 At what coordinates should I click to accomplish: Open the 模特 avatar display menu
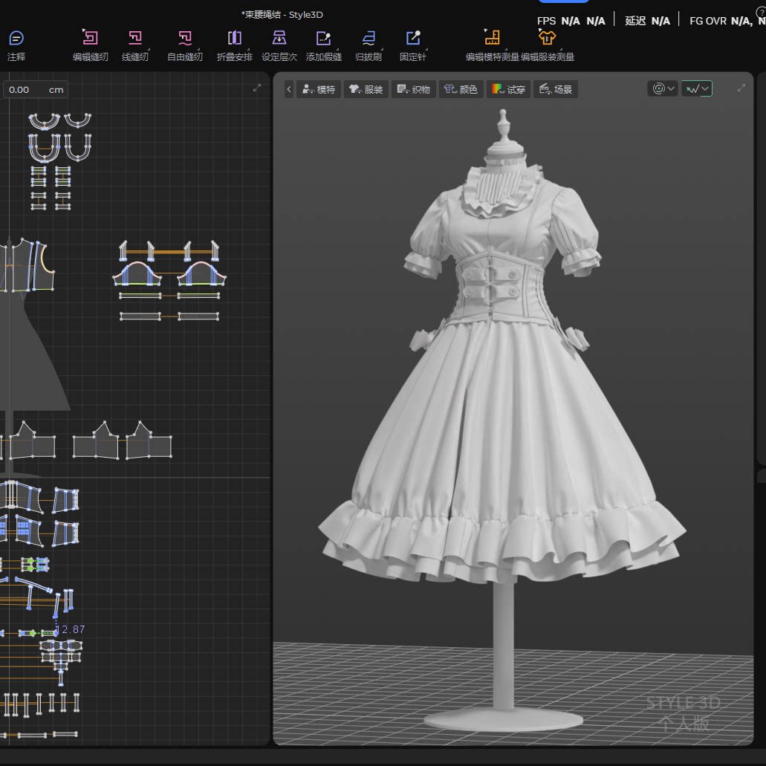319,89
